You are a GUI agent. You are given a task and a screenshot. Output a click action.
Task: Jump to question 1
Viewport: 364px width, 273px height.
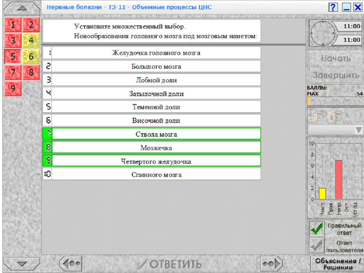(13, 25)
